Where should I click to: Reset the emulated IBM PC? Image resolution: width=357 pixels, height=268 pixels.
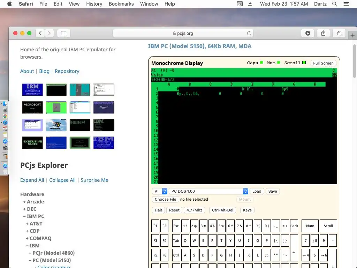[x=174, y=210]
